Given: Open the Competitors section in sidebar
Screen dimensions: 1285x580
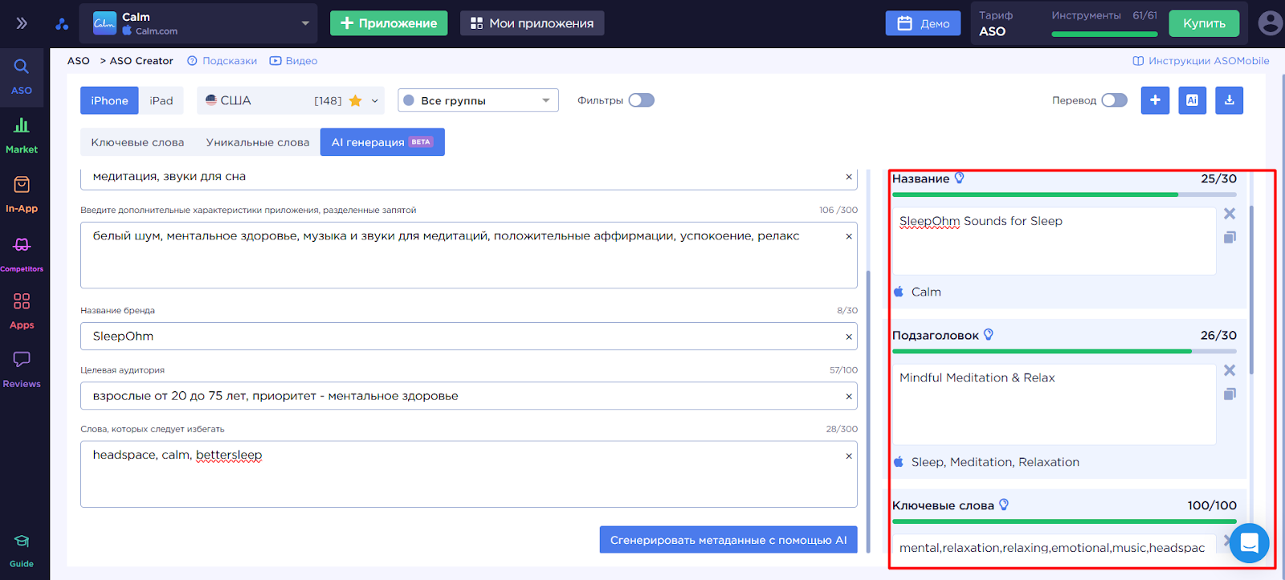Looking at the screenshot, I should point(22,254).
